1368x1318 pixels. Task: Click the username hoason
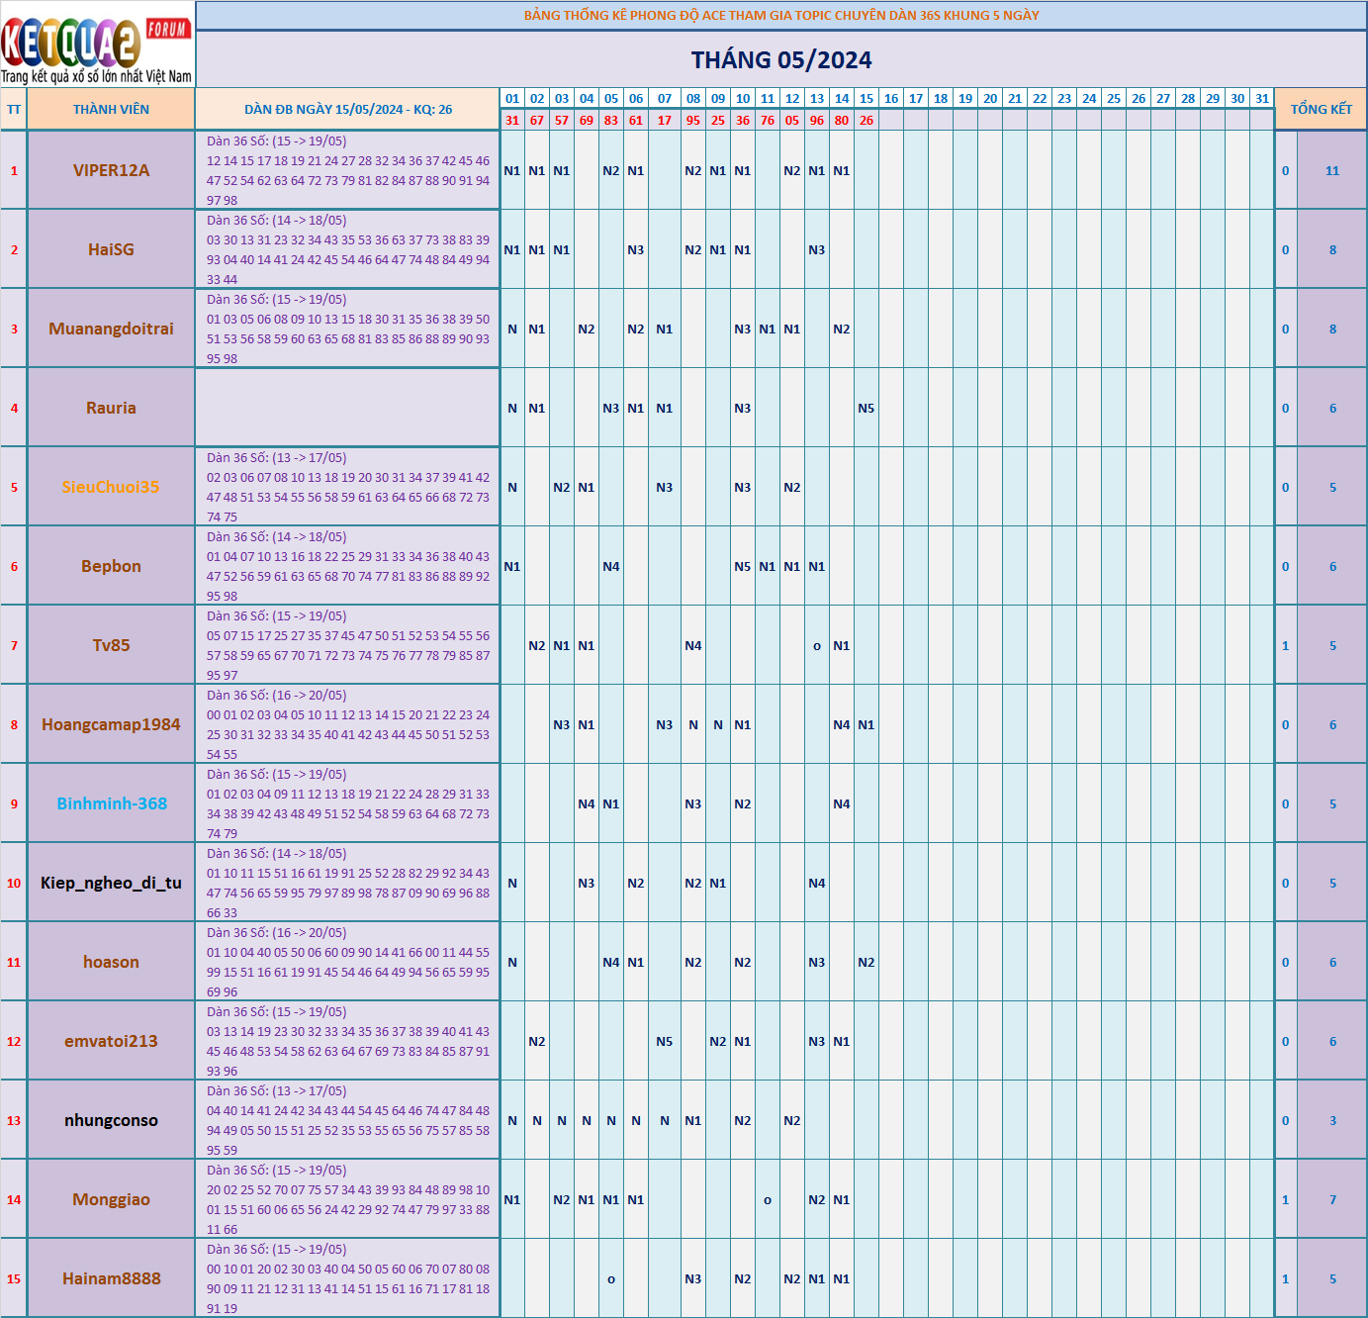click(110, 961)
